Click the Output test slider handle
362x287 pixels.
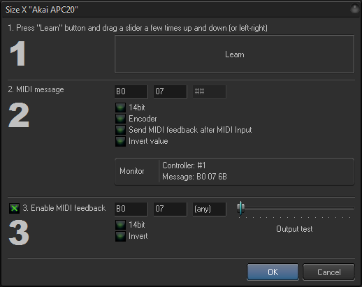(240, 208)
